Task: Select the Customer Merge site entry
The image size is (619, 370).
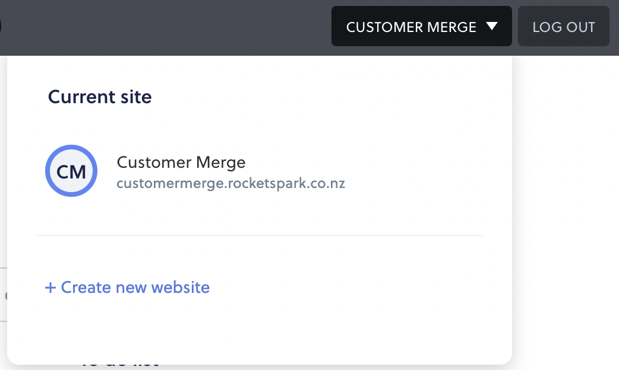Action: point(195,171)
